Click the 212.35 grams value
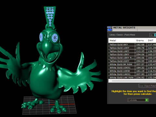This screenshot has height=117, width=156. click(x=140, y=51)
